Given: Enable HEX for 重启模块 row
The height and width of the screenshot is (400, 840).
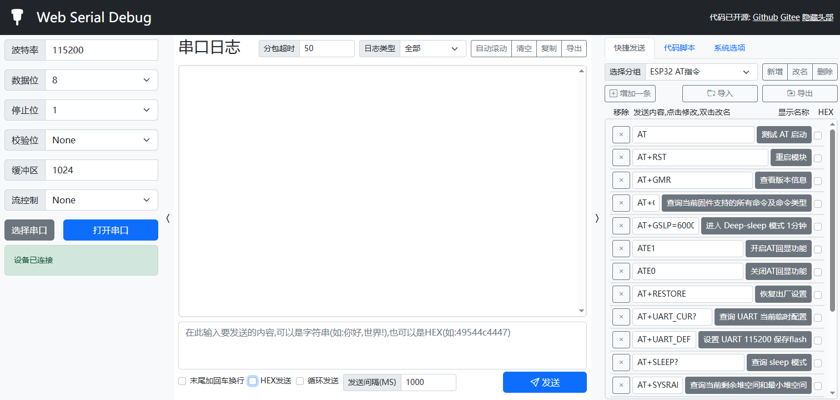Looking at the screenshot, I should (x=818, y=158).
